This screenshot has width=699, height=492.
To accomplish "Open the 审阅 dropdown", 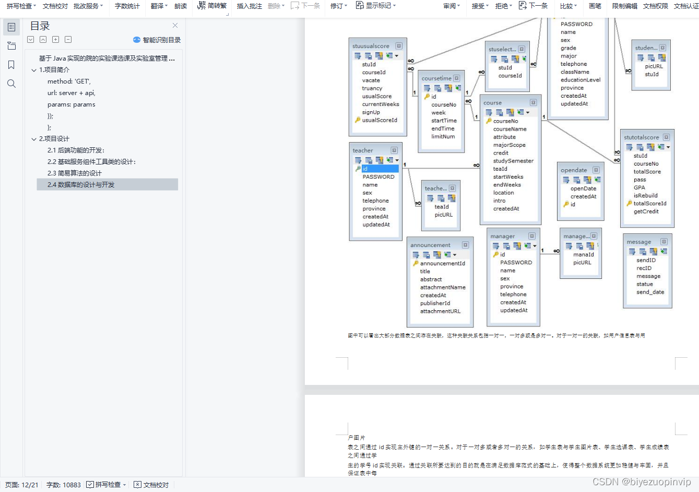I will point(452,6).
